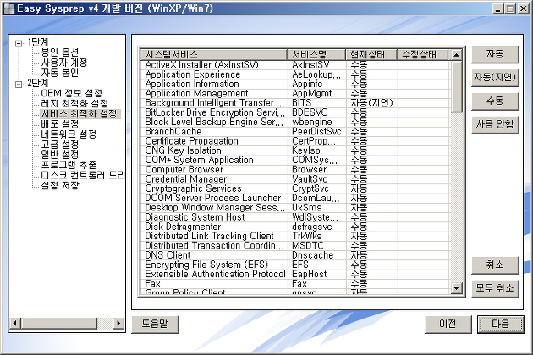Select Application Management service row

click(294, 94)
